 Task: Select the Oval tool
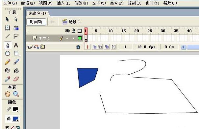click(x=8, y=53)
